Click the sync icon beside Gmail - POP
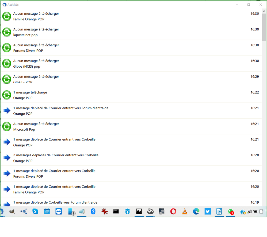Viewport: 267px width, 237px height. 7,79
